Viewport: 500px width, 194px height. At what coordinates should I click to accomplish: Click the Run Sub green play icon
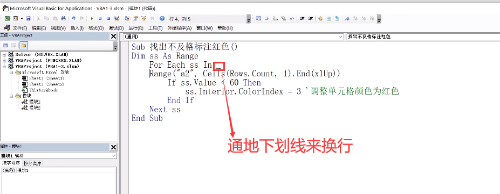click(92, 19)
